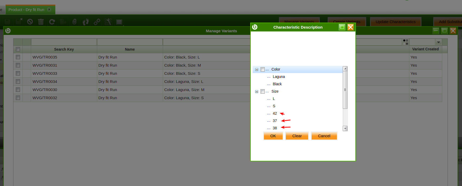This screenshot has width=462, height=186.
Task: Click the form/grid view toggle icon
Action: [x=119, y=22]
